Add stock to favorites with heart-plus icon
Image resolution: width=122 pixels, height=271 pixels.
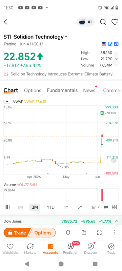(x=115, y=22)
